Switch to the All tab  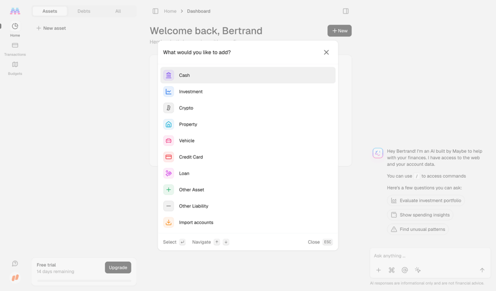click(118, 11)
